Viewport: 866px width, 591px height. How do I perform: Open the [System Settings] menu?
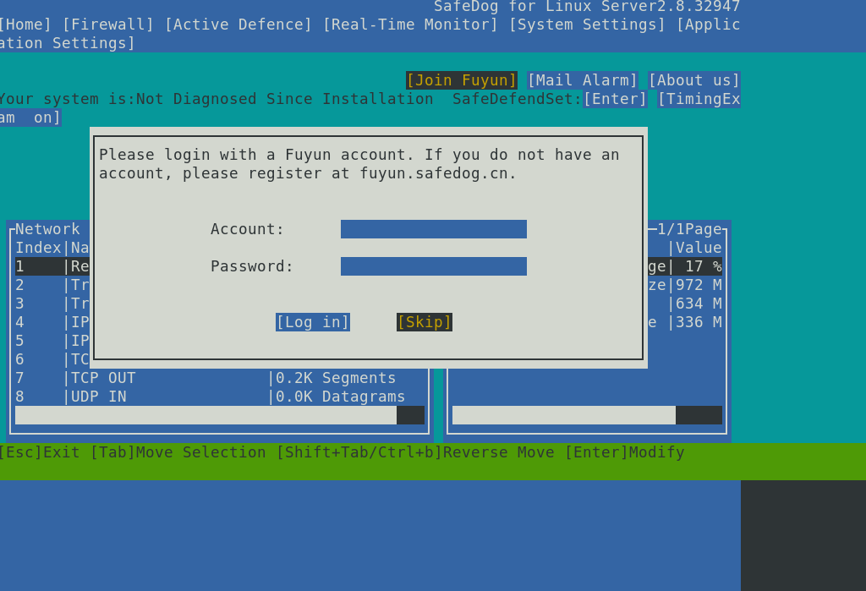tap(587, 25)
